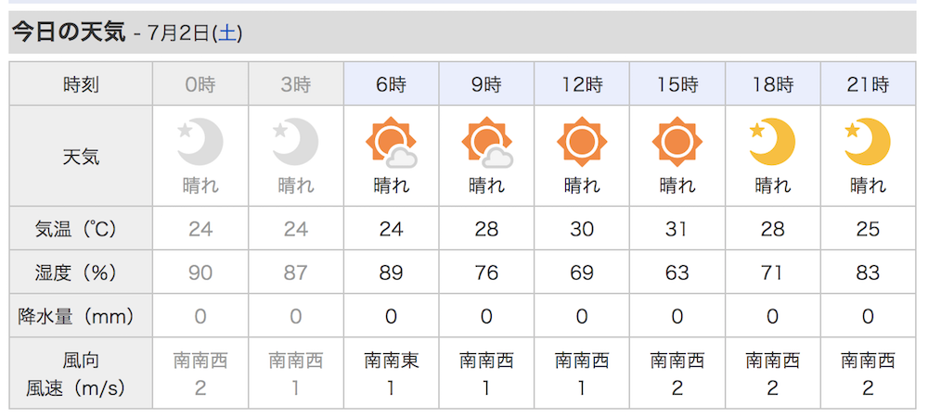928x418 pixels.
Task: Open the 土 (Saturday) link in header
Action: pyautogui.click(x=227, y=33)
